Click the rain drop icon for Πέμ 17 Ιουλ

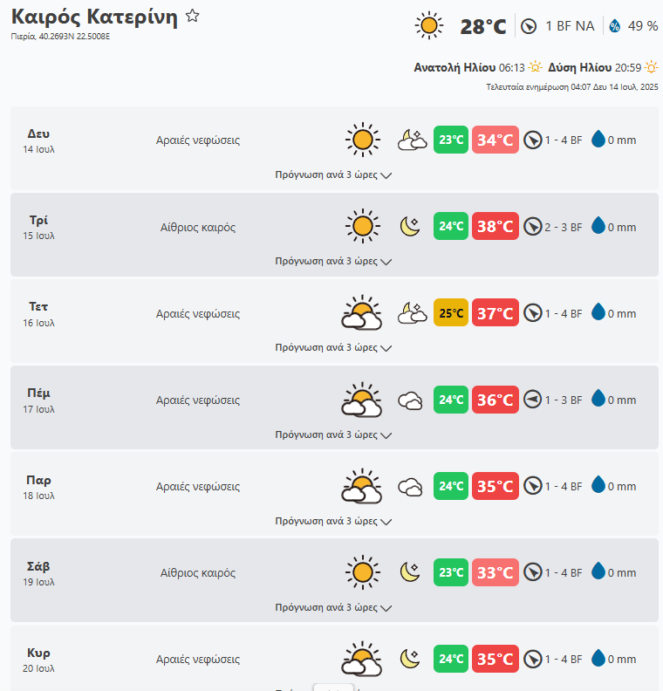point(598,400)
